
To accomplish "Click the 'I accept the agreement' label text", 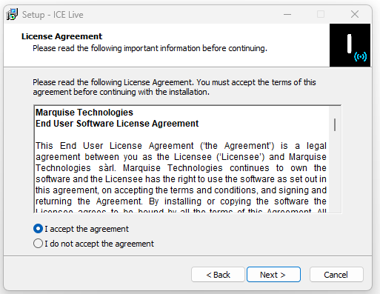I will click(87, 229).
